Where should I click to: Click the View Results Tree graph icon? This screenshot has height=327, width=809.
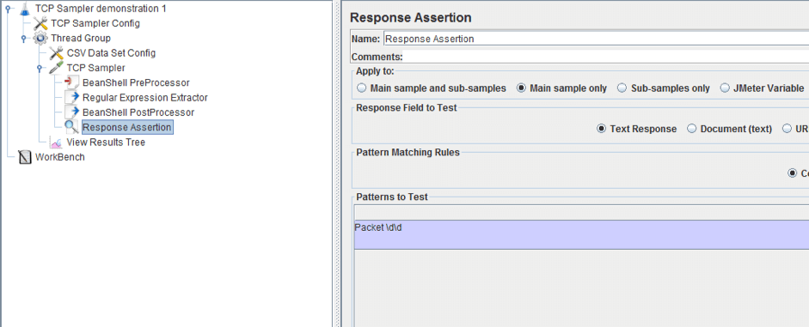pos(56,142)
